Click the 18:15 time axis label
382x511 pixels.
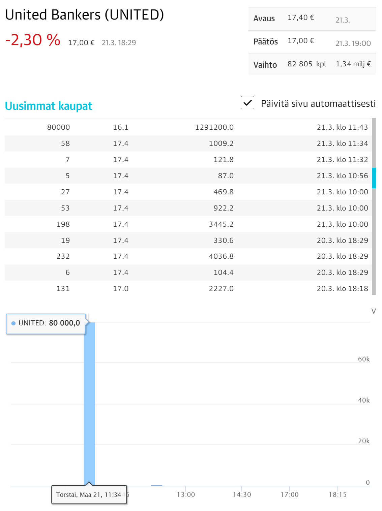(x=337, y=494)
